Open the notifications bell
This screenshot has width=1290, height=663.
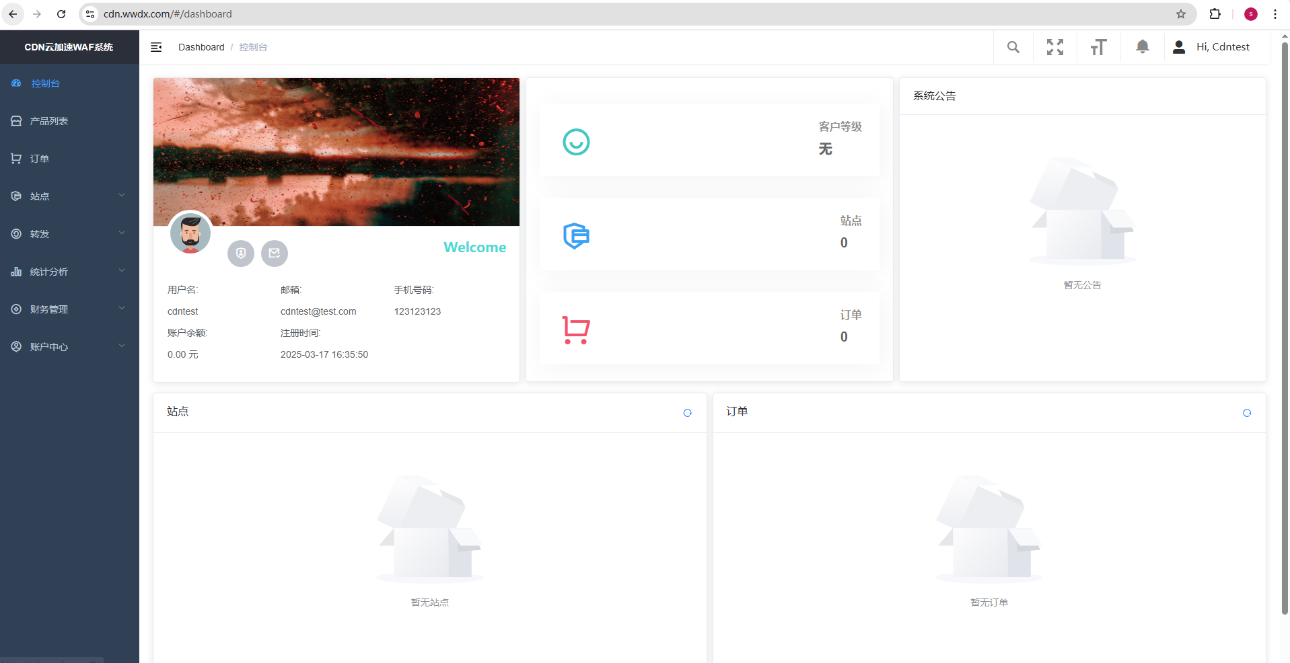tap(1142, 47)
